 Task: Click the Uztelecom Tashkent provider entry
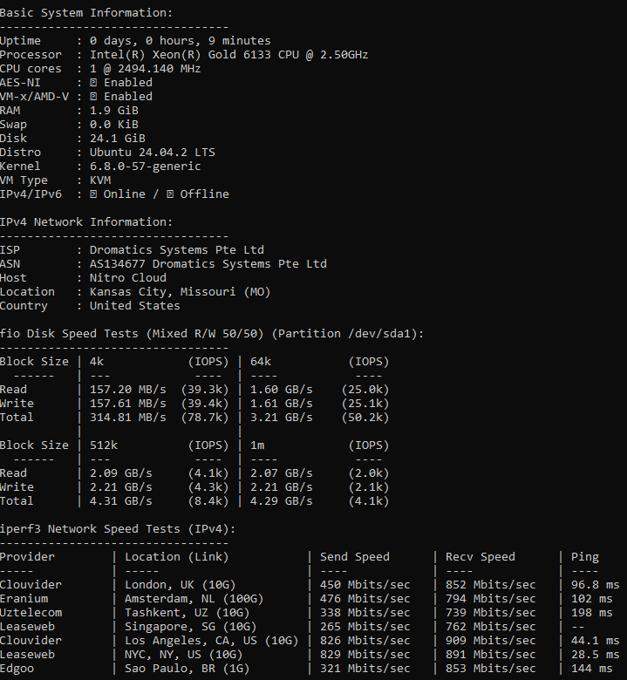[24, 613]
